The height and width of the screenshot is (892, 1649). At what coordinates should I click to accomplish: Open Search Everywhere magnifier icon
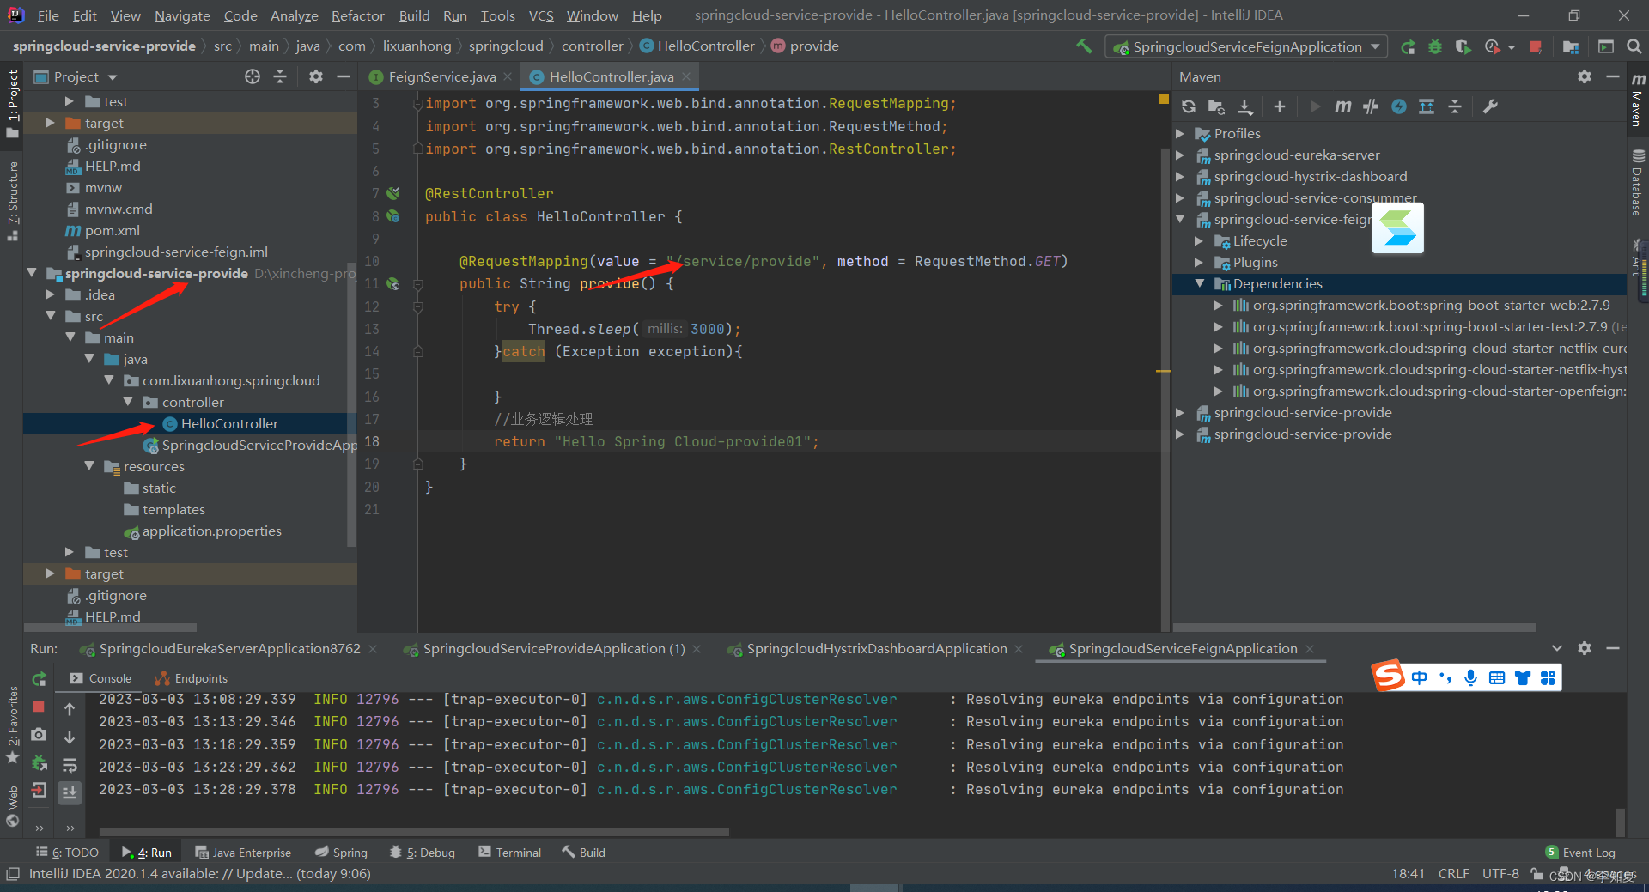1634,47
